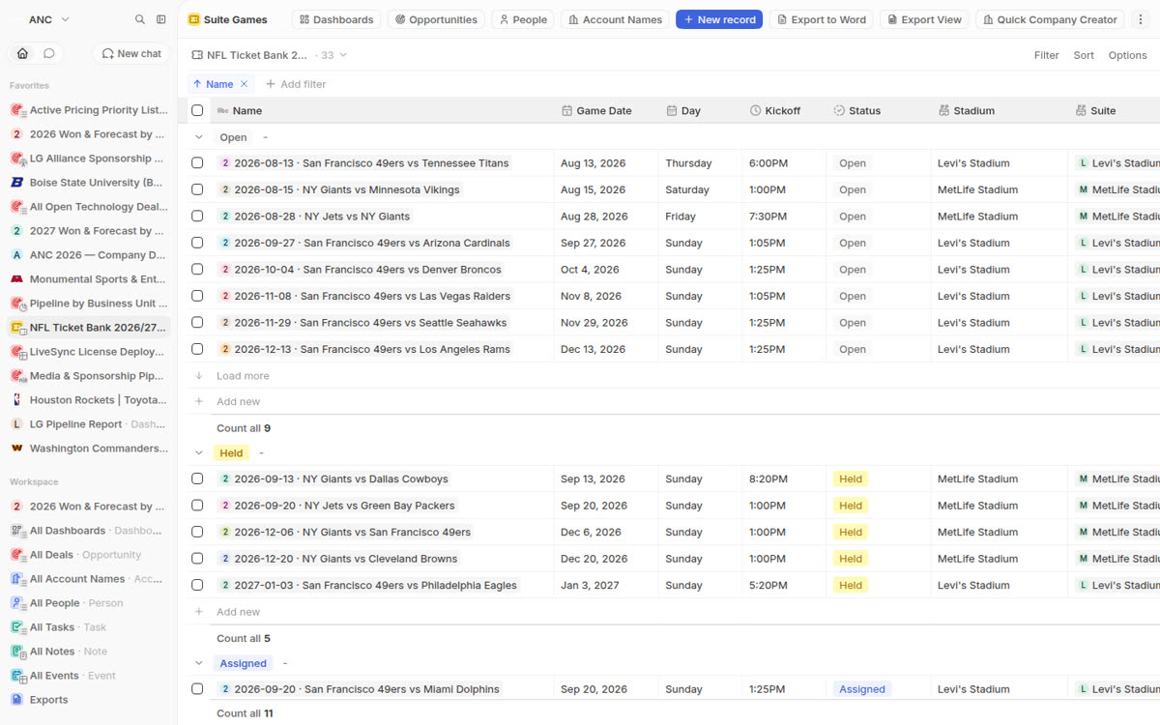This screenshot has height=725, width=1160.
Task: Open the chat bubble icon tab
Action: [x=49, y=53]
